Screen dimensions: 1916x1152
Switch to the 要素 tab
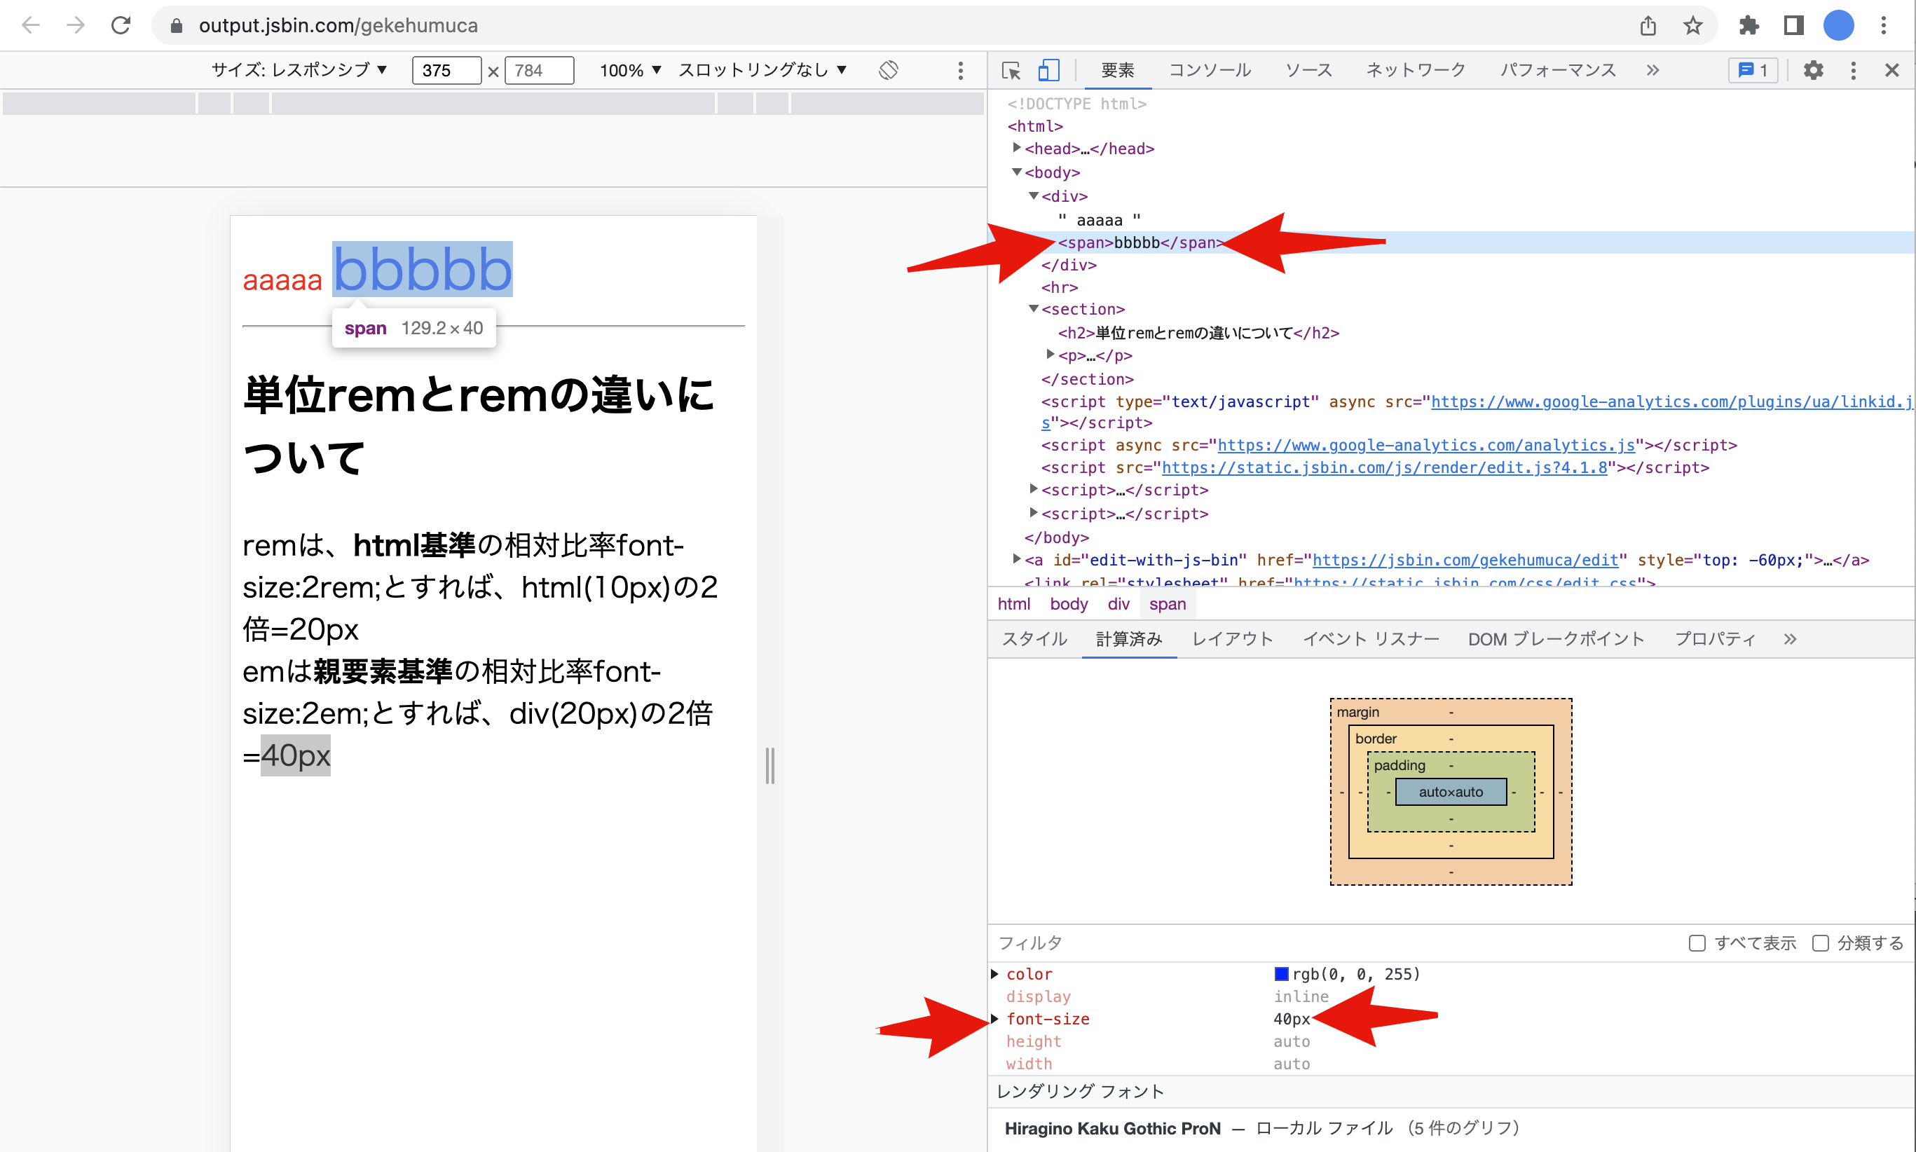[x=1118, y=71]
